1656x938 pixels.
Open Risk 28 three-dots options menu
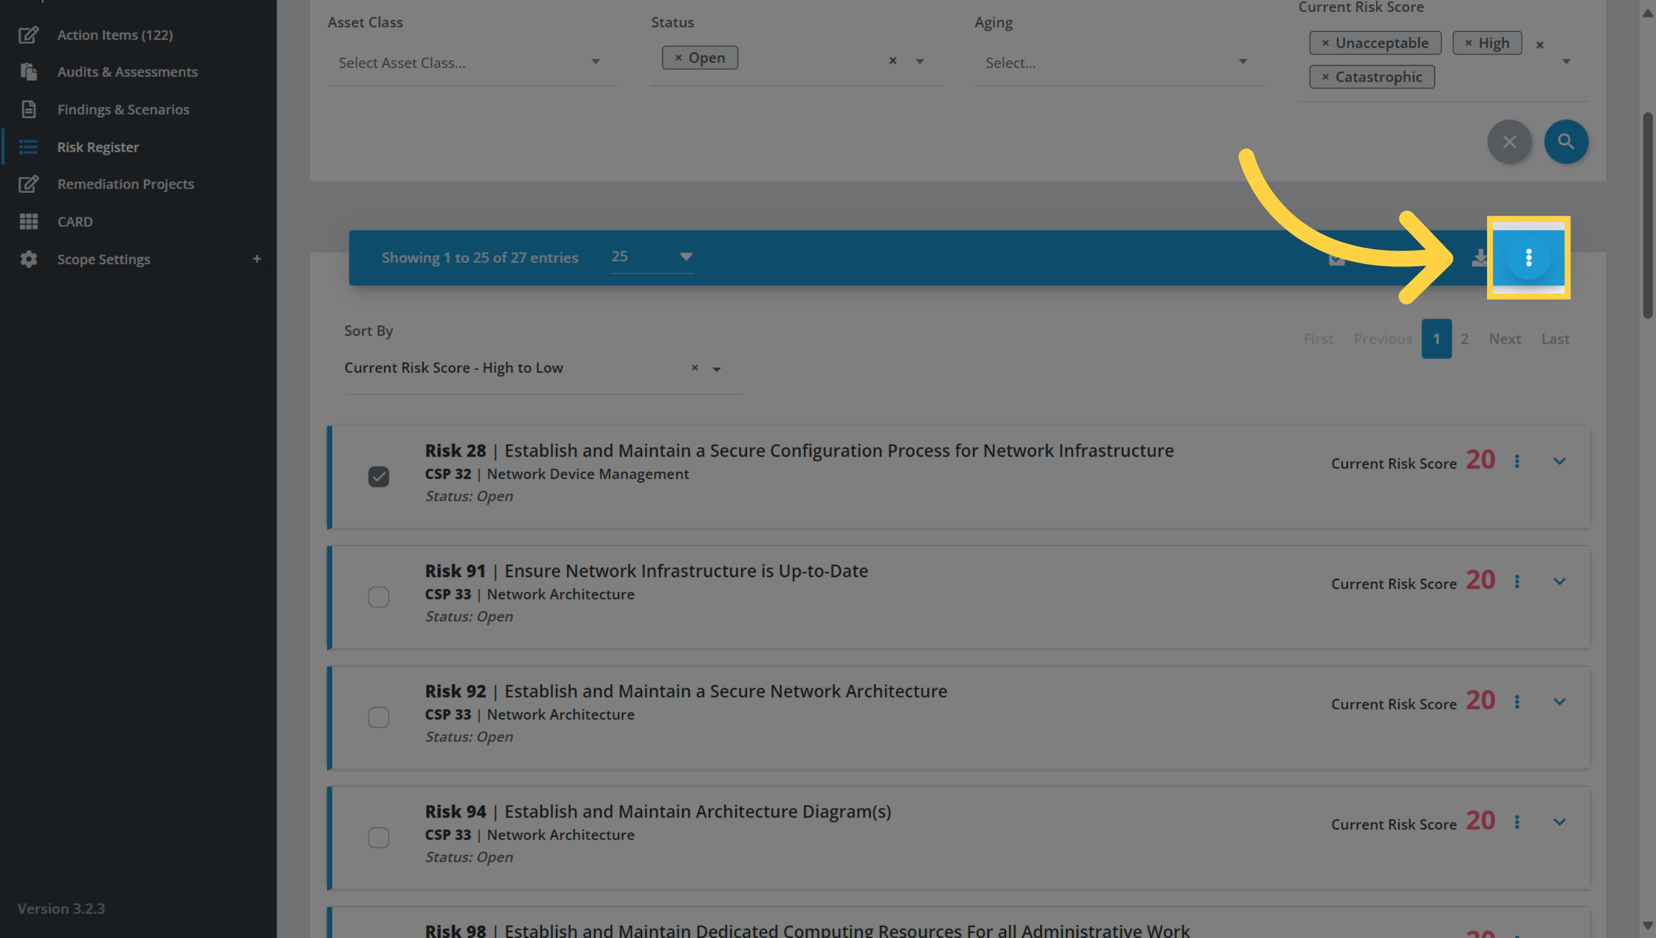pos(1517,461)
